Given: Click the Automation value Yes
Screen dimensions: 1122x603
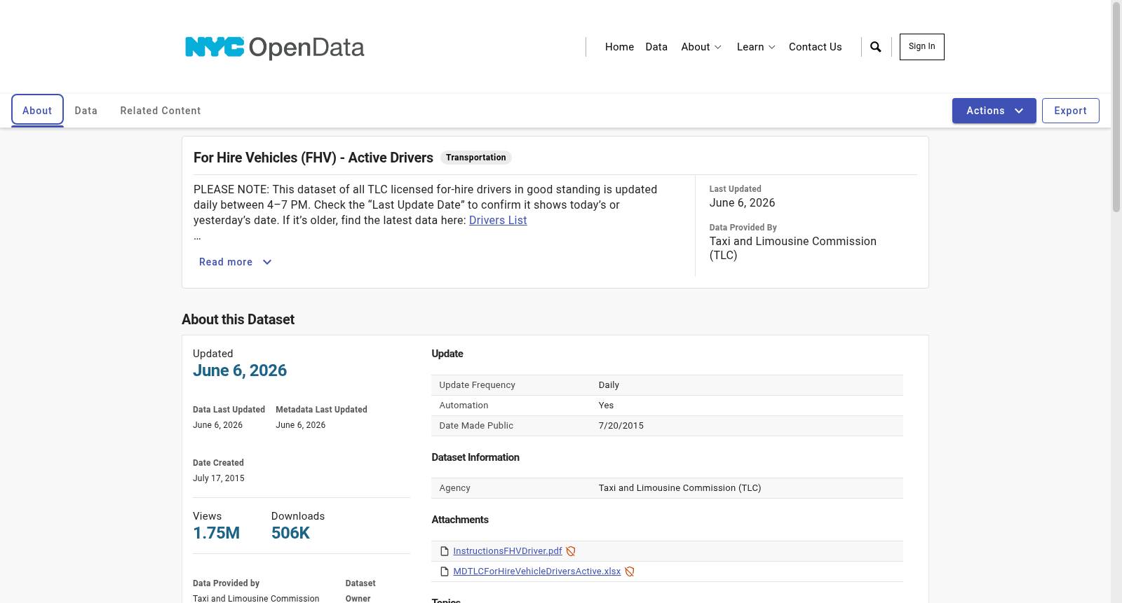Looking at the screenshot, I should [x=606, y=406].
